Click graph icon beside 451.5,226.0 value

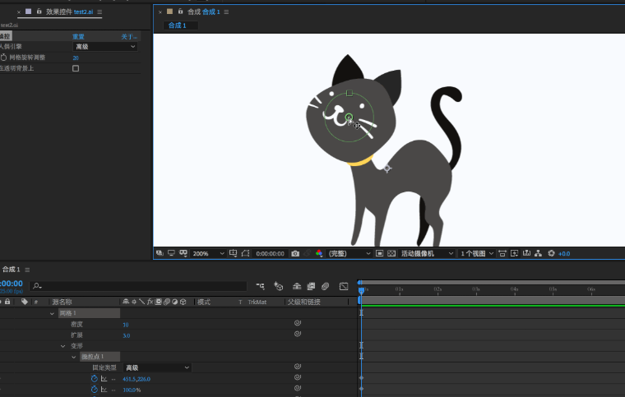pos(104,379)
